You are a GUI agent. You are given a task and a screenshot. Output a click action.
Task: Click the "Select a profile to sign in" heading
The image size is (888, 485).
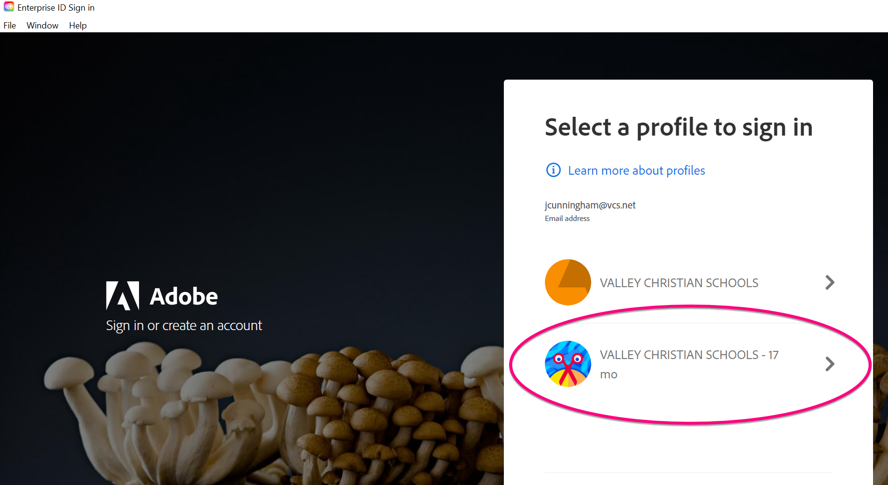(x=678, y=127)
